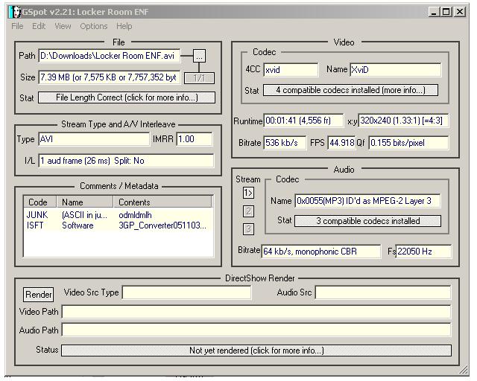The width and height of the screenshot is (477, 381).
Task: Click the Size field showing 7.39 MB
Action: tap(109, 77)
